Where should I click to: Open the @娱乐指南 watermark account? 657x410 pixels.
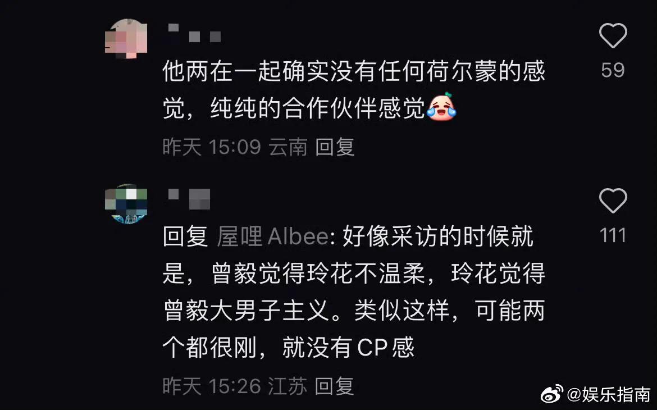(x=609, y=394)
